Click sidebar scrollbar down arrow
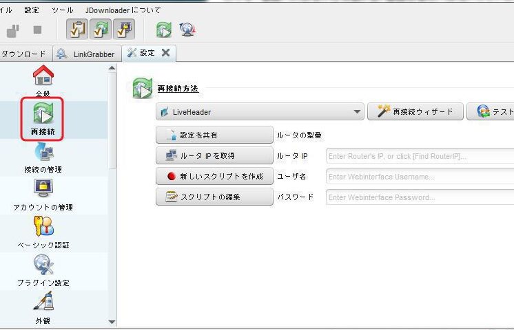 click(113, 322)
